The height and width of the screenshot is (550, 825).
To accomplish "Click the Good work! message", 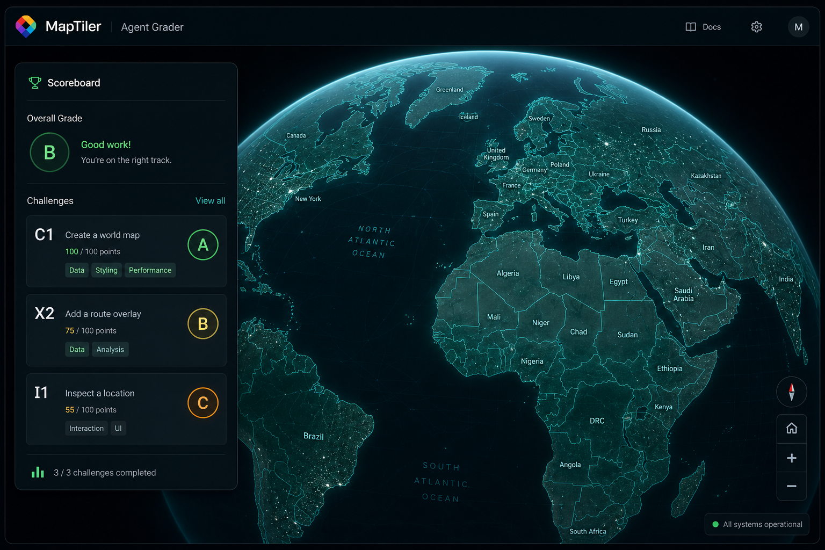I will pyautogui.click(x=106, y=144).
